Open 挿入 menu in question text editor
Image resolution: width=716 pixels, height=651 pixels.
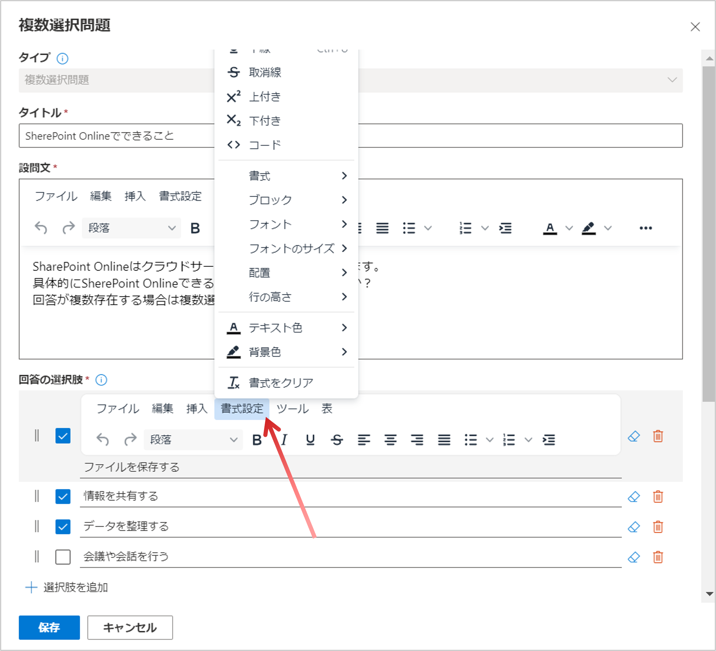coord(135,196)
